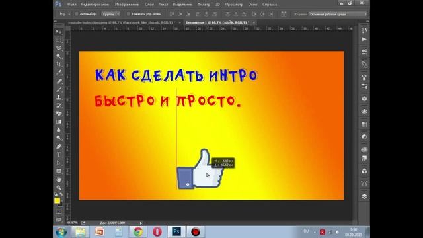Click the thumbs-up like image on canvas
The image size is (423, 238).
[x=200, y=169]
